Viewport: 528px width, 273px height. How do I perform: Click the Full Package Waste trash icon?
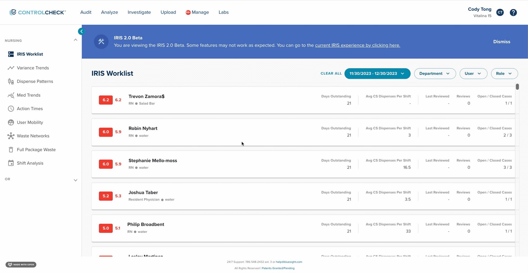pyautogui.click(x=11, y=150)
